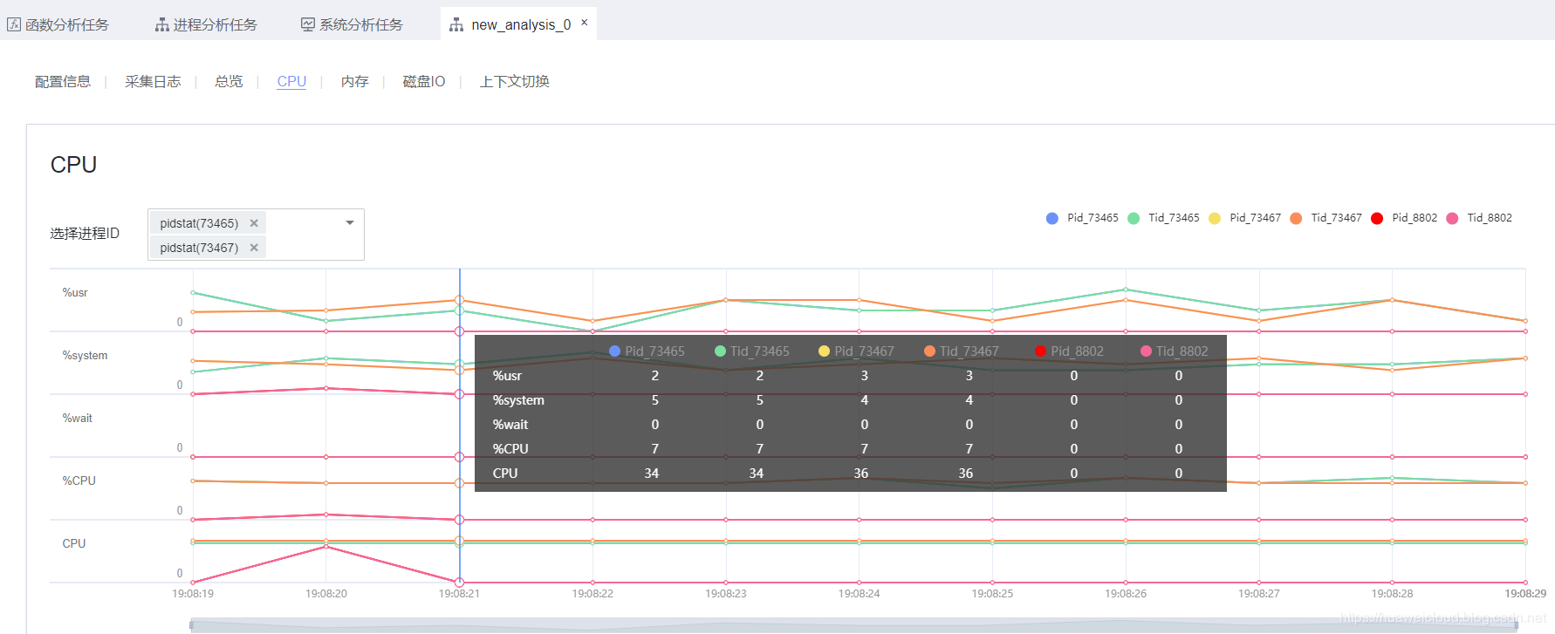The height and width of the screenshot is (634, 1555).
Task: Expand the process ID dropdown arrow
Action: (x=350, y=223)
